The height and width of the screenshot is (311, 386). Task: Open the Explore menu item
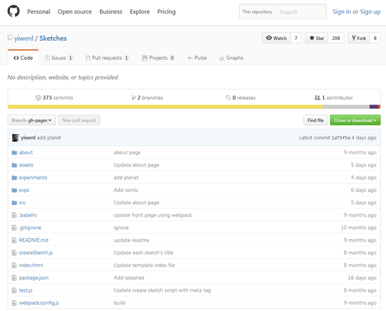(x=139, y=12)
